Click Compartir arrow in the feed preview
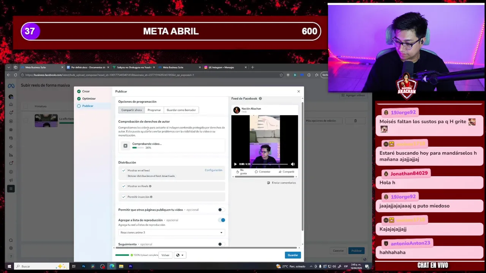This screenshot has height=273, width=486. click(287, 172)
